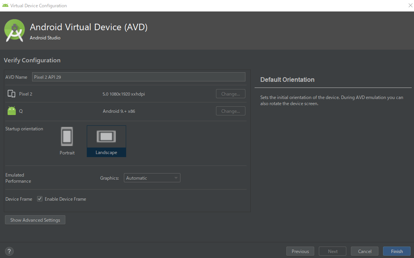Go back with the Previous button
The image size is (414, 258).
pos(300,251)
